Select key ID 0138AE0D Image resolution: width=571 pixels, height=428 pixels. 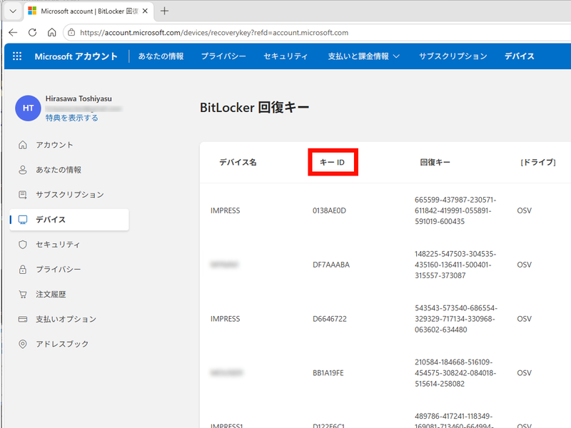[329, 210]
